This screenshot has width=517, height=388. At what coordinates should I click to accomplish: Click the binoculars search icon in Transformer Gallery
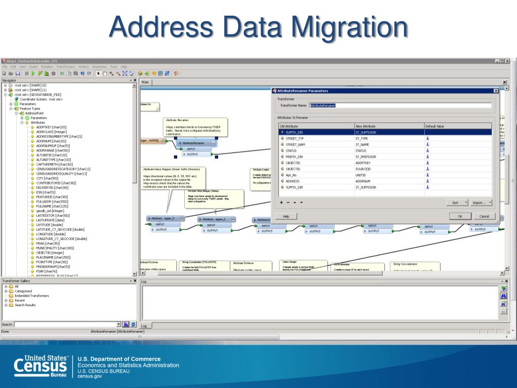click(x=126, y=324)
